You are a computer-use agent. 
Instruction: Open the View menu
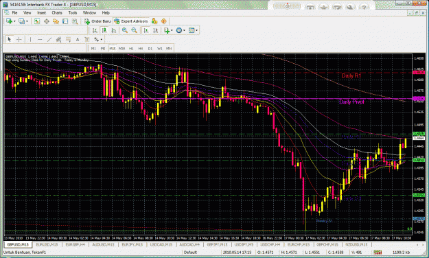pos(27,12)
